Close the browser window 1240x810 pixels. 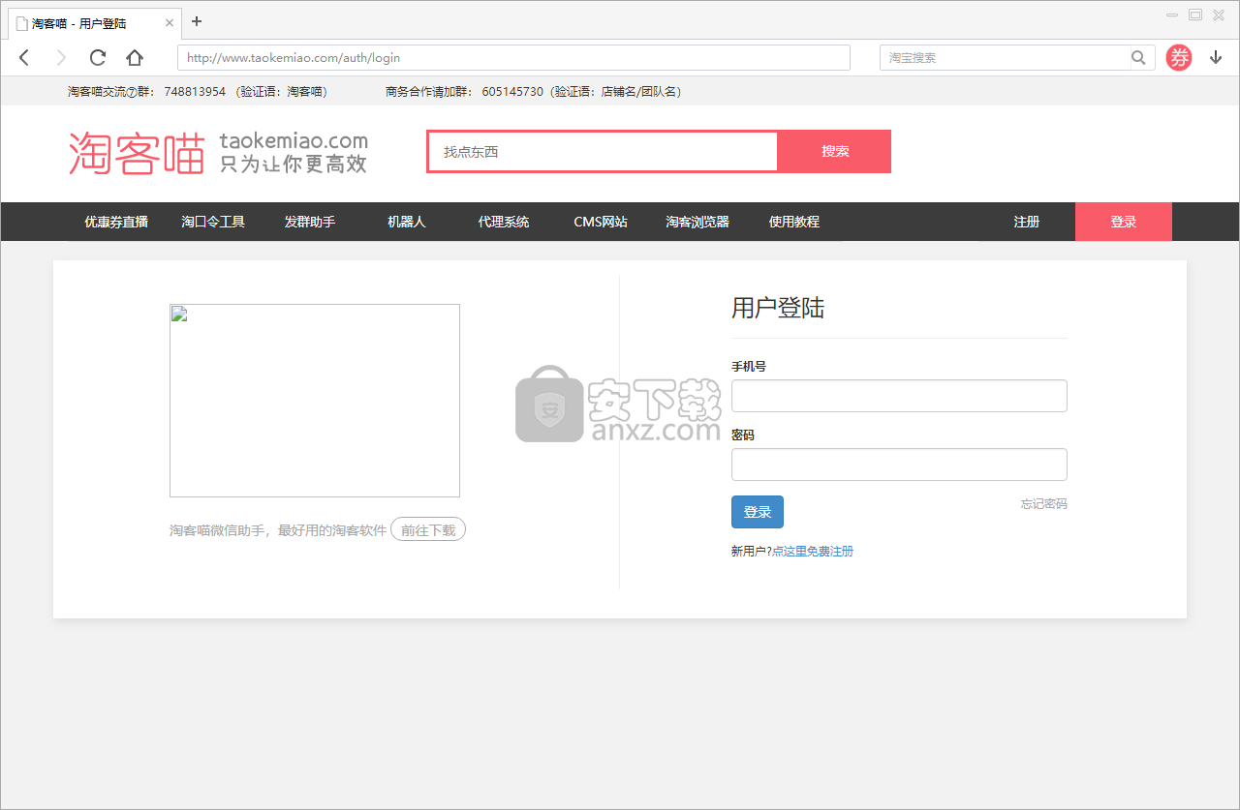(x=1219, y=15)
